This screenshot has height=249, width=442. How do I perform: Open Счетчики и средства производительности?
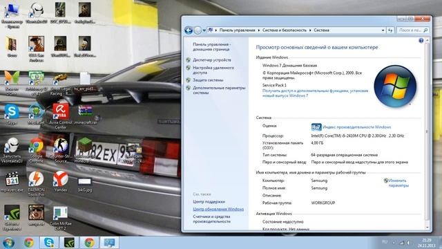[212, 219]
